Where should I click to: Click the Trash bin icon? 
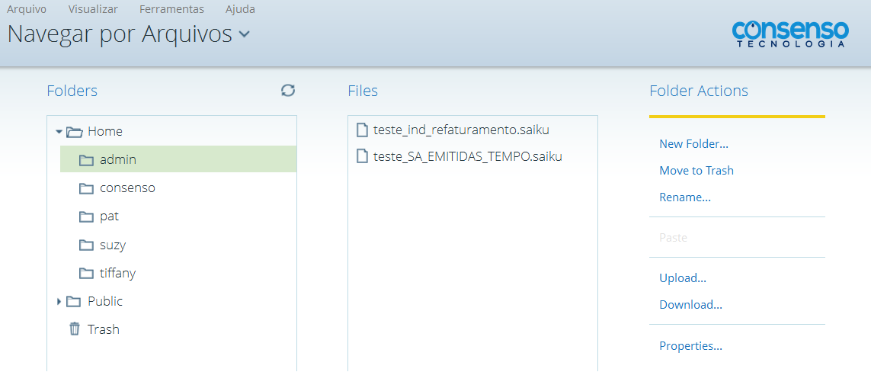point(74,329)
